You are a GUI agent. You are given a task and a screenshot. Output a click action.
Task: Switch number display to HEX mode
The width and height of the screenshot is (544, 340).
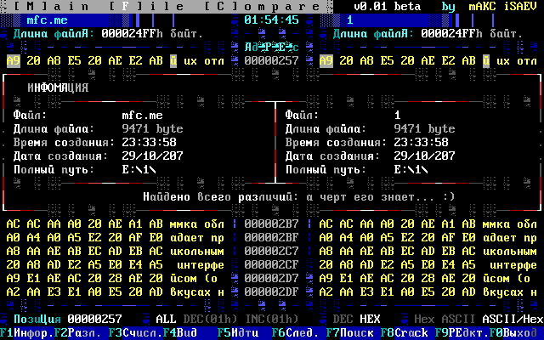click(370, 318)
